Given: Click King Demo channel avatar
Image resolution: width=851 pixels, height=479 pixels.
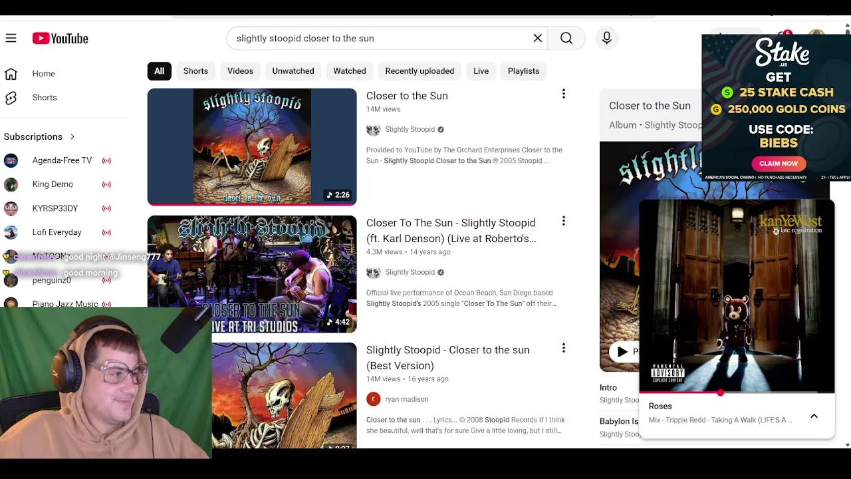Looking at the screenshot, I should pos(11,184).
